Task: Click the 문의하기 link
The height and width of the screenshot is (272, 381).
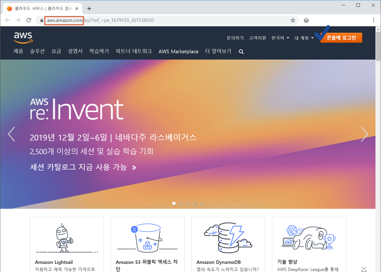Action: (x=235, y=38)
